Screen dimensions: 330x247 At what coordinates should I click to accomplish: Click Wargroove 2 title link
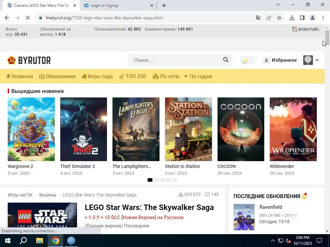tap(20, 166)
